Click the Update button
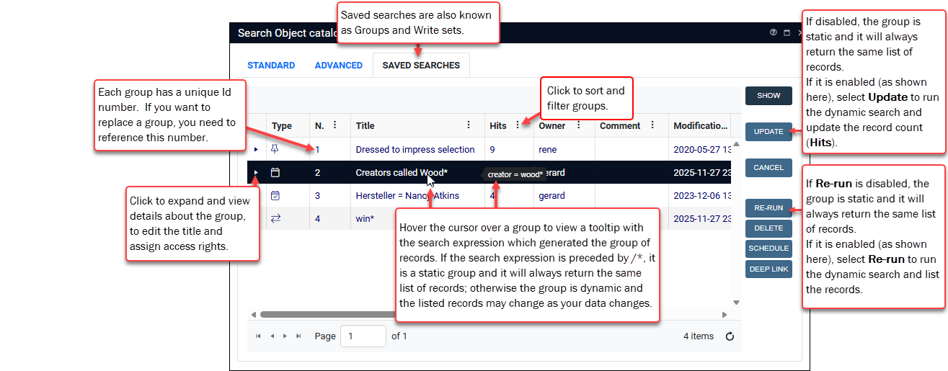 pyautogui.click(x=768, y=131)
